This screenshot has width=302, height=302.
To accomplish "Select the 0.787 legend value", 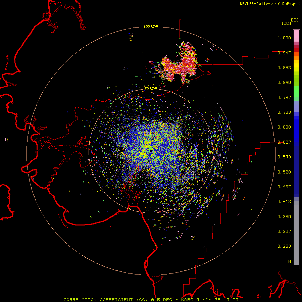I will tap(284, 97).
